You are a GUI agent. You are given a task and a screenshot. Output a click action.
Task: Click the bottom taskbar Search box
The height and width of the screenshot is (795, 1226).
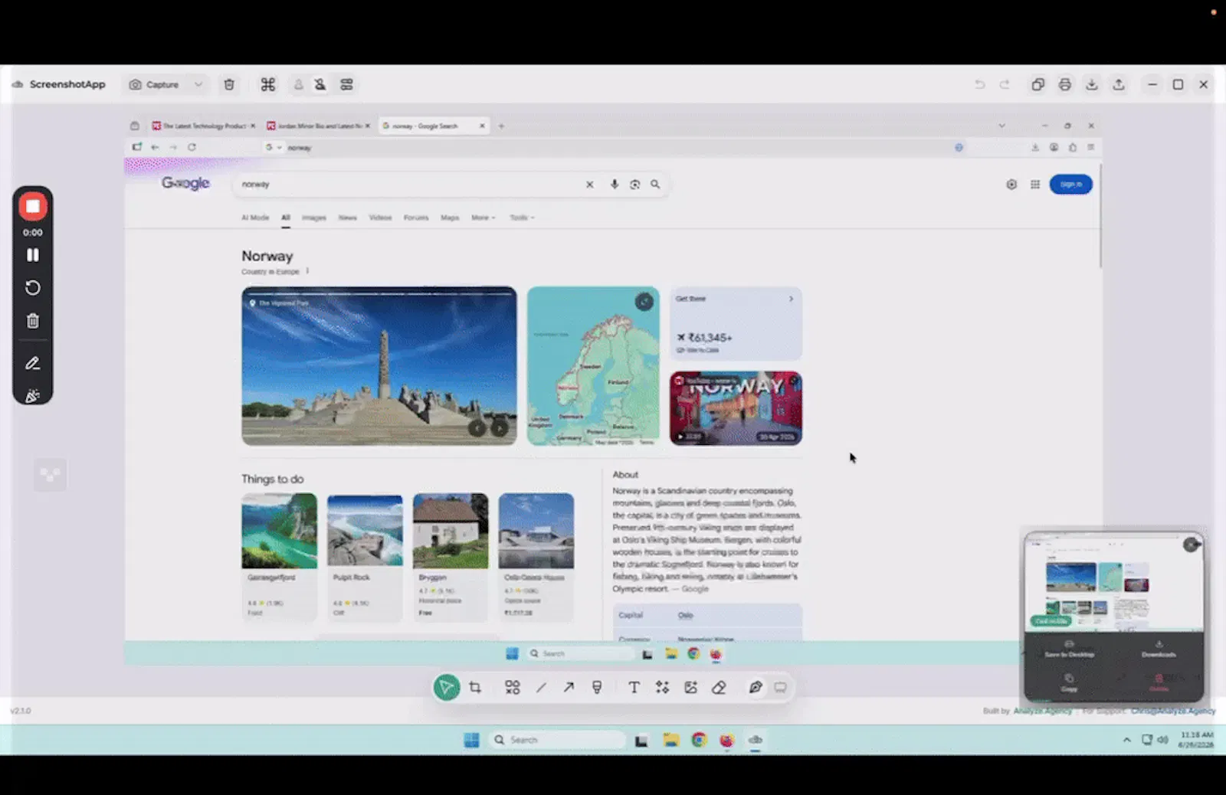[558, 740]
